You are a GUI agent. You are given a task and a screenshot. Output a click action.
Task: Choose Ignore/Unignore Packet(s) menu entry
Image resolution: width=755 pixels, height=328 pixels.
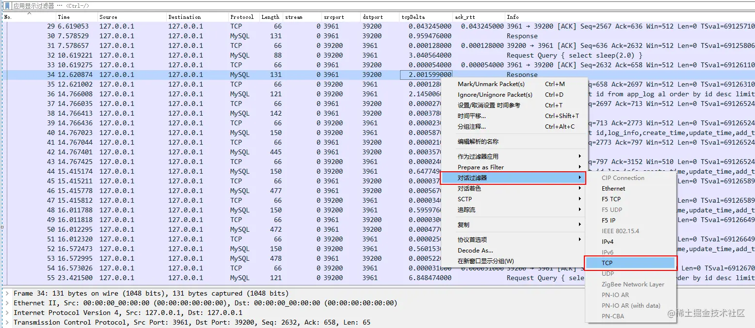coord(514,95)
